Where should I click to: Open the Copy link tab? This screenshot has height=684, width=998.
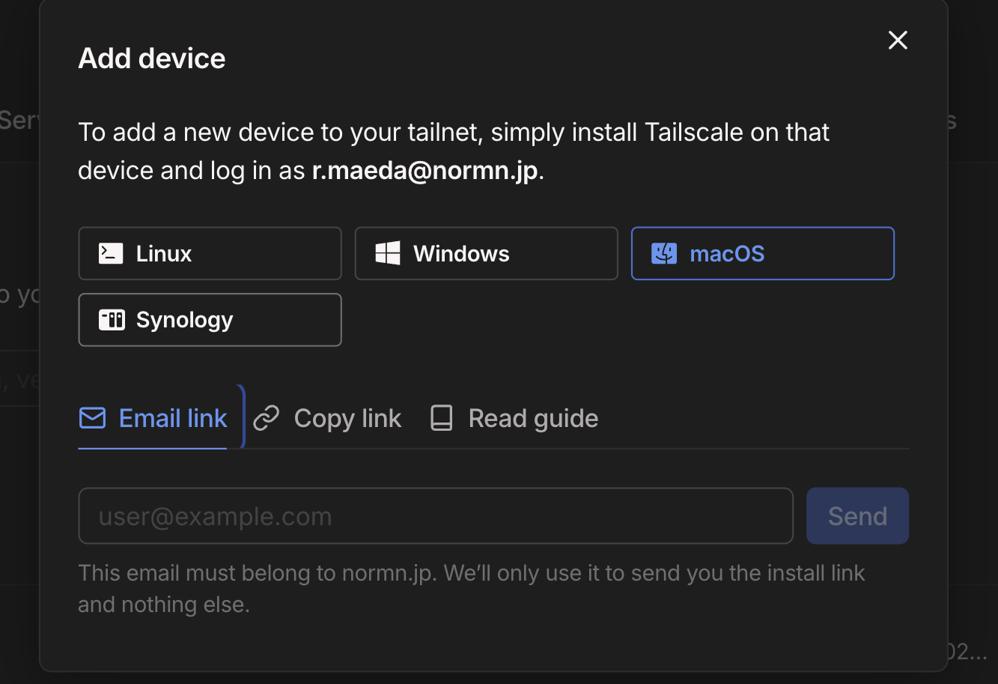coord(327,418)
